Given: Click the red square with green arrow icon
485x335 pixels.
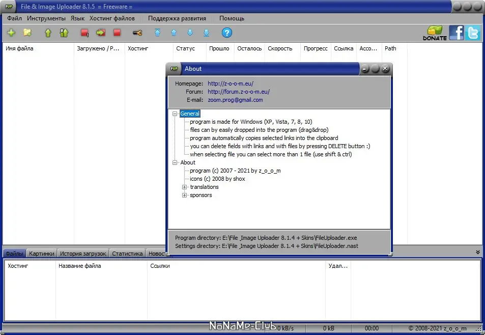Looking at the screenshot, I should tap(101, 33).
